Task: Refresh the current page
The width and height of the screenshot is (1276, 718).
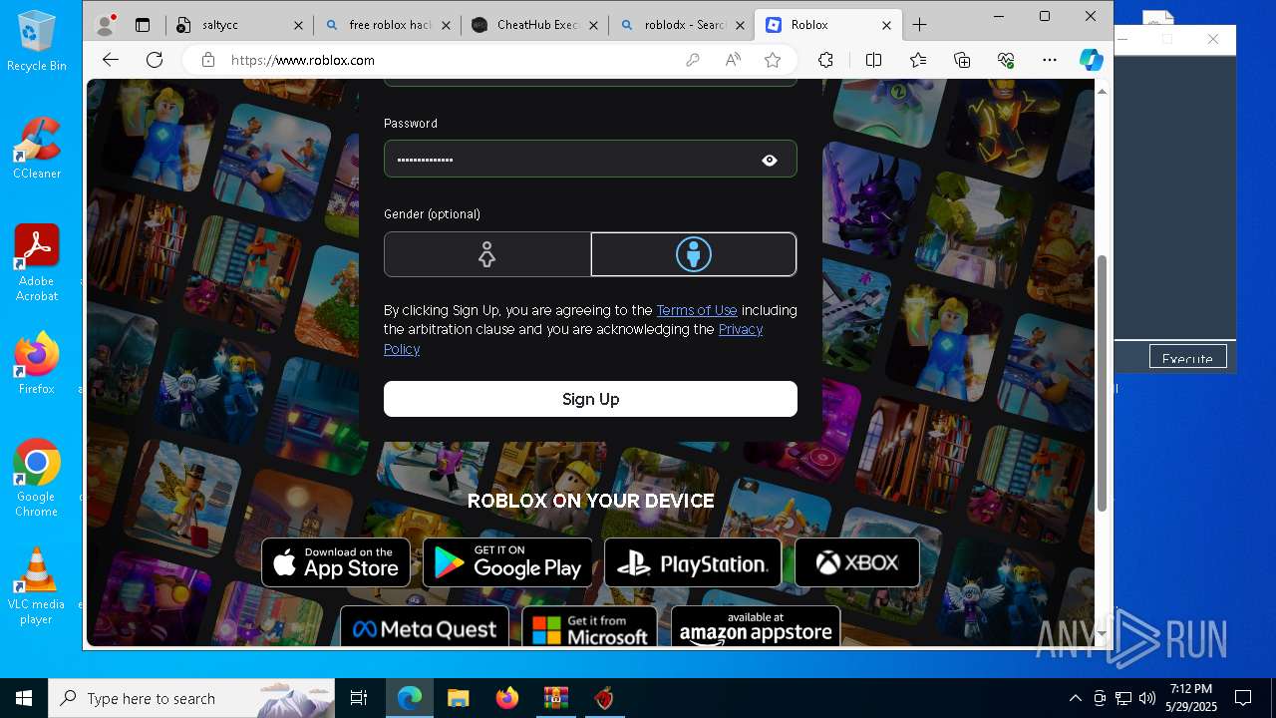Action: (x=155, y=60)
